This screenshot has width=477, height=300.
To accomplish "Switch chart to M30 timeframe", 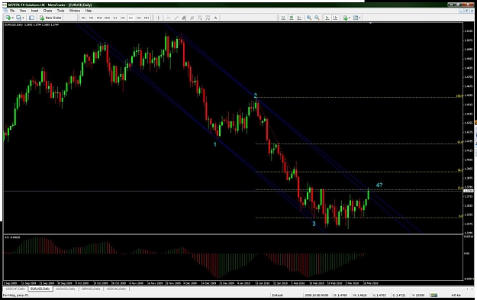I will tap(107, 18).
